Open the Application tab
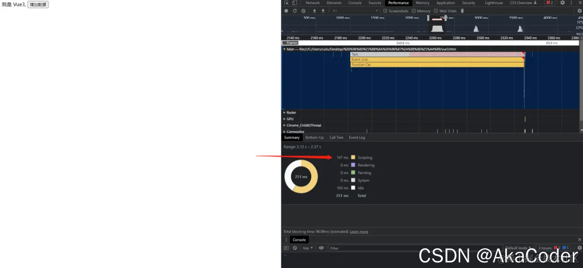This screenshot has height=268, width=583. pos(445,3)
